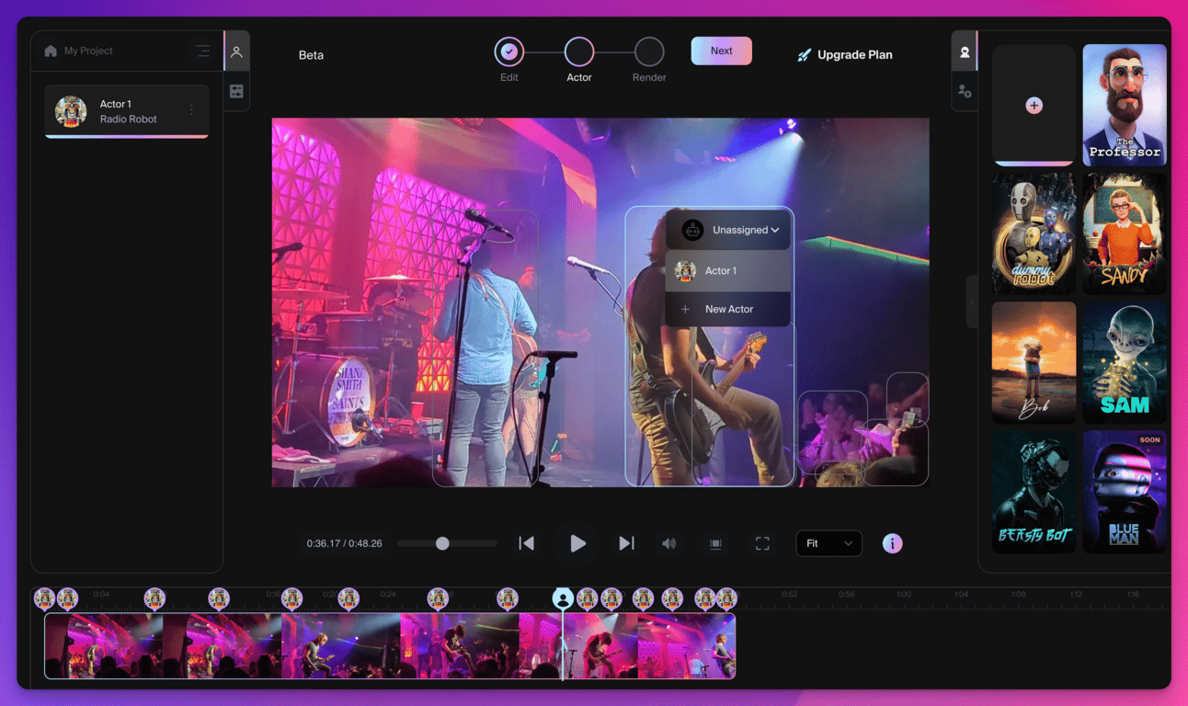
Task: Click the playback progress slider handle
Action: pos(442,543)
